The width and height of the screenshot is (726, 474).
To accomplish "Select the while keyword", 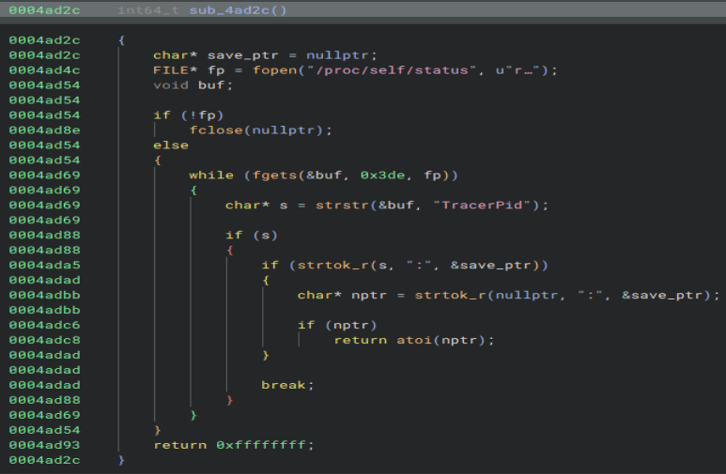I will tap(208, 176).
